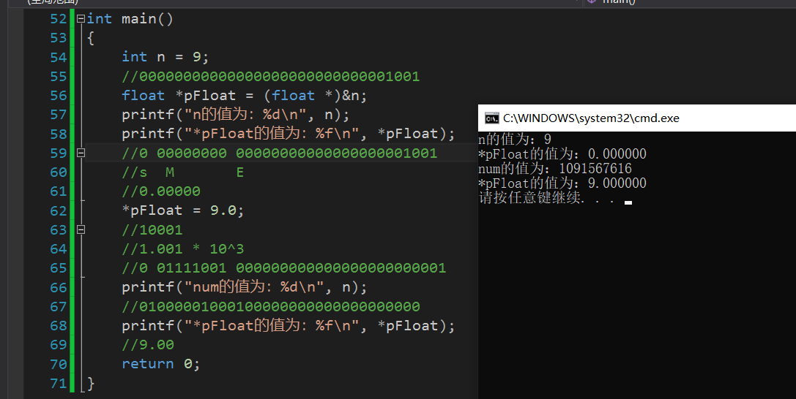Click the printf *pFloat statement on line 58

[289, 134]
